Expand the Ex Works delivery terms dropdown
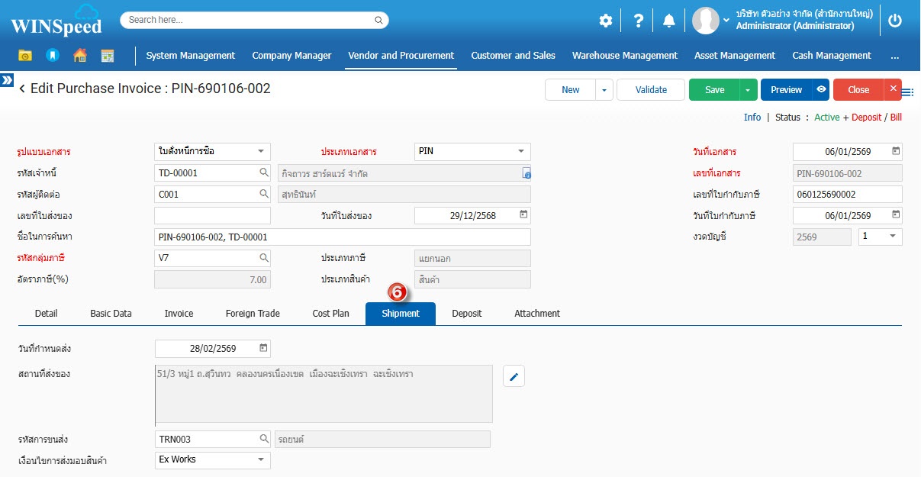The width and height of the screenshot is (921, 477). (261, 459)
